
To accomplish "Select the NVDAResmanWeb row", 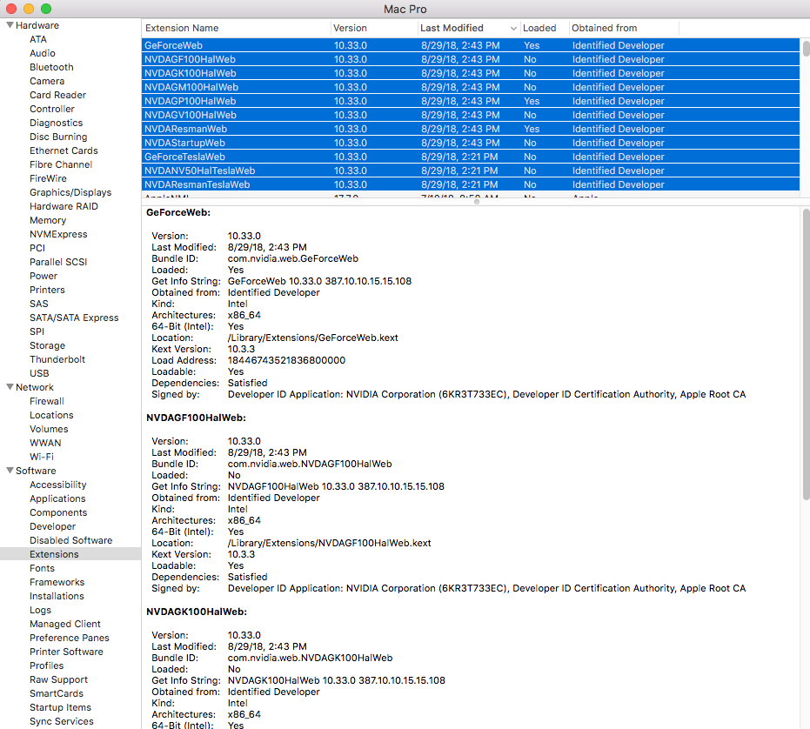I will coord(470,129).
